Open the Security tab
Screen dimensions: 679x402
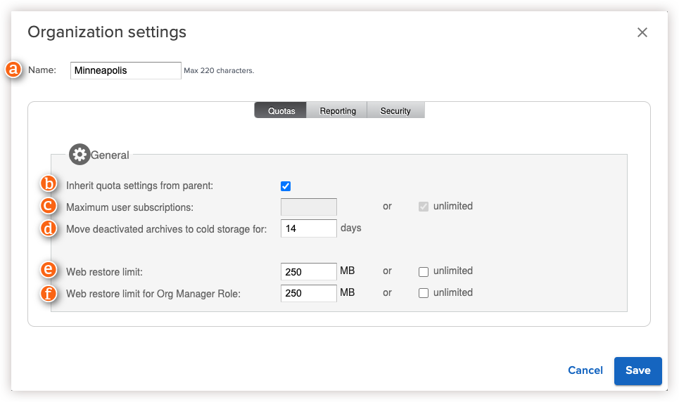click(395, 110)
